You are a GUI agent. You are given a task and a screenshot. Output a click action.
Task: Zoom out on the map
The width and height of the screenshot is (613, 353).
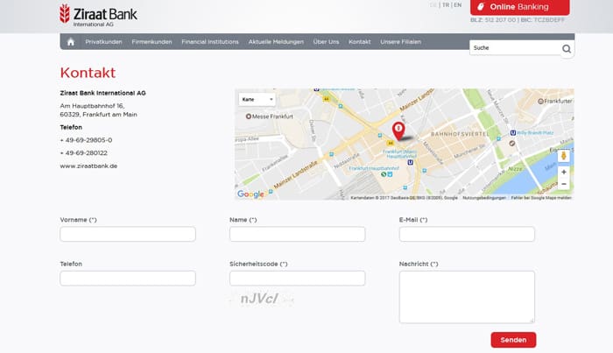point(563,184)
